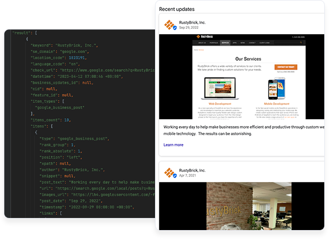
Task: Open the Our Services post image
Action: click(242, 77)
